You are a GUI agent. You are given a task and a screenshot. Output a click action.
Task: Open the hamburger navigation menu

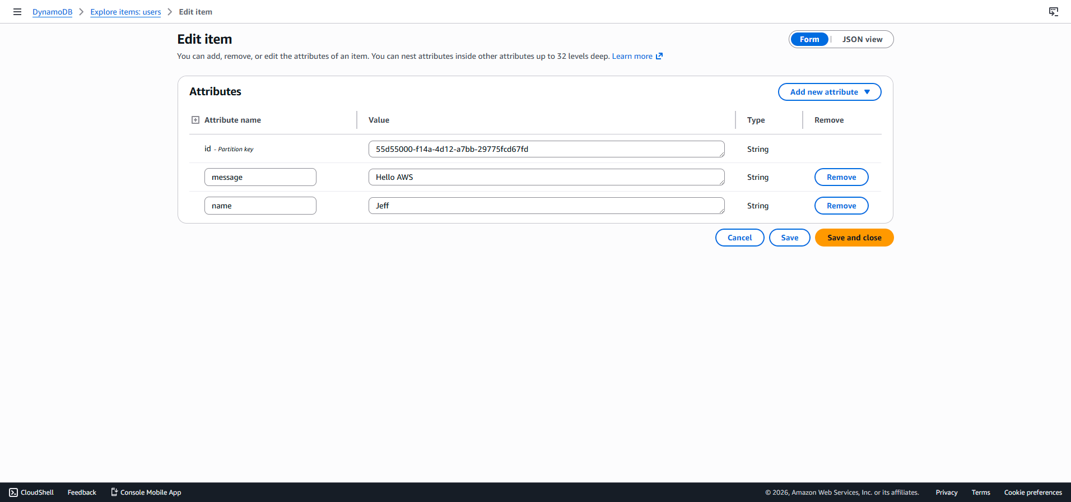pyautogui.click(x=17, y=12)
